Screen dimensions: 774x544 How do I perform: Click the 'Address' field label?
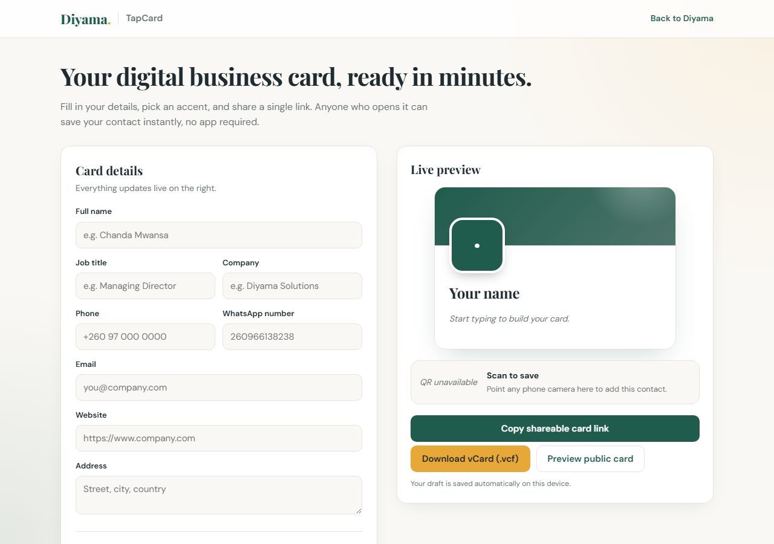(91, 466)
